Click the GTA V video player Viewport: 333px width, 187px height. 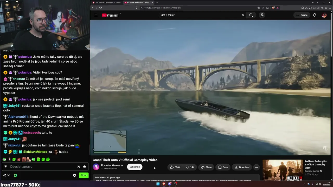tap(210, 88)
